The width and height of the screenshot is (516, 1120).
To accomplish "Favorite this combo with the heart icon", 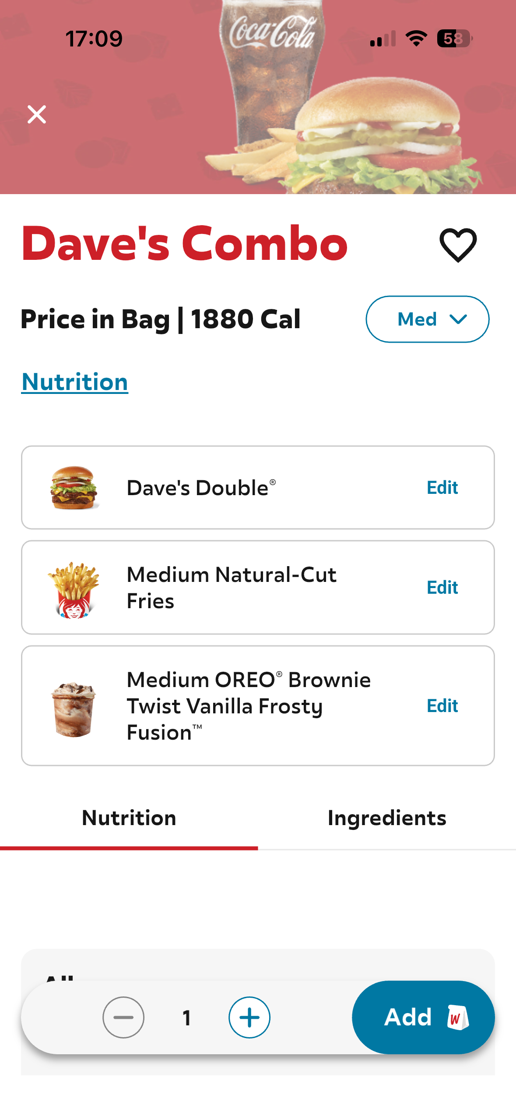I will [458, 245].
